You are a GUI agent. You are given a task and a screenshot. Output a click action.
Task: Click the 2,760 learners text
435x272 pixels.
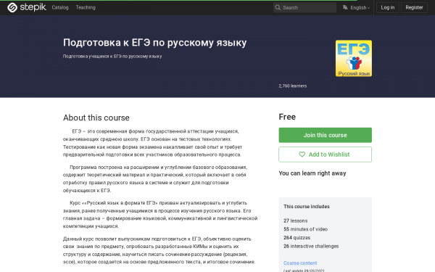[293, 86]
